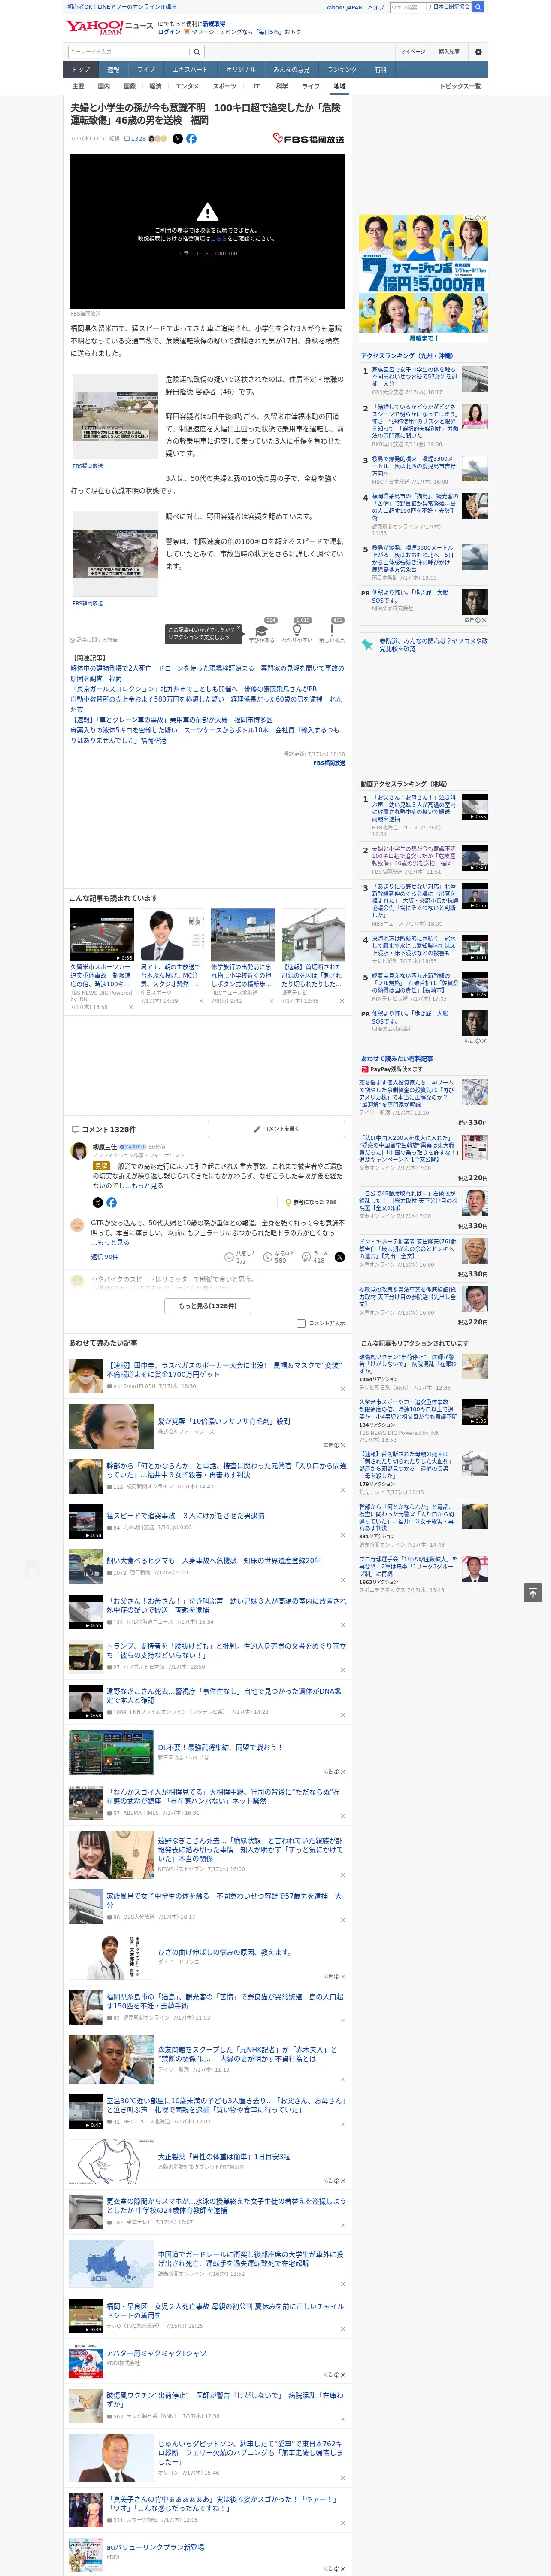The height and width of the screenshot is (2576, 551).
Task: Open 【速報】田中圭、ラスベガスのポーカー大会 article
Action: pyautogui.click(x=224, y=1369)
